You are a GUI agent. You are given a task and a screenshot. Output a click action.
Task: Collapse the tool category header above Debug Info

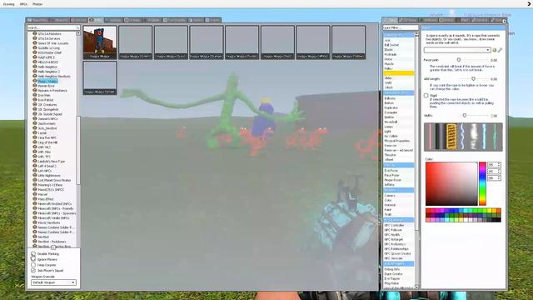pos(398,263)
